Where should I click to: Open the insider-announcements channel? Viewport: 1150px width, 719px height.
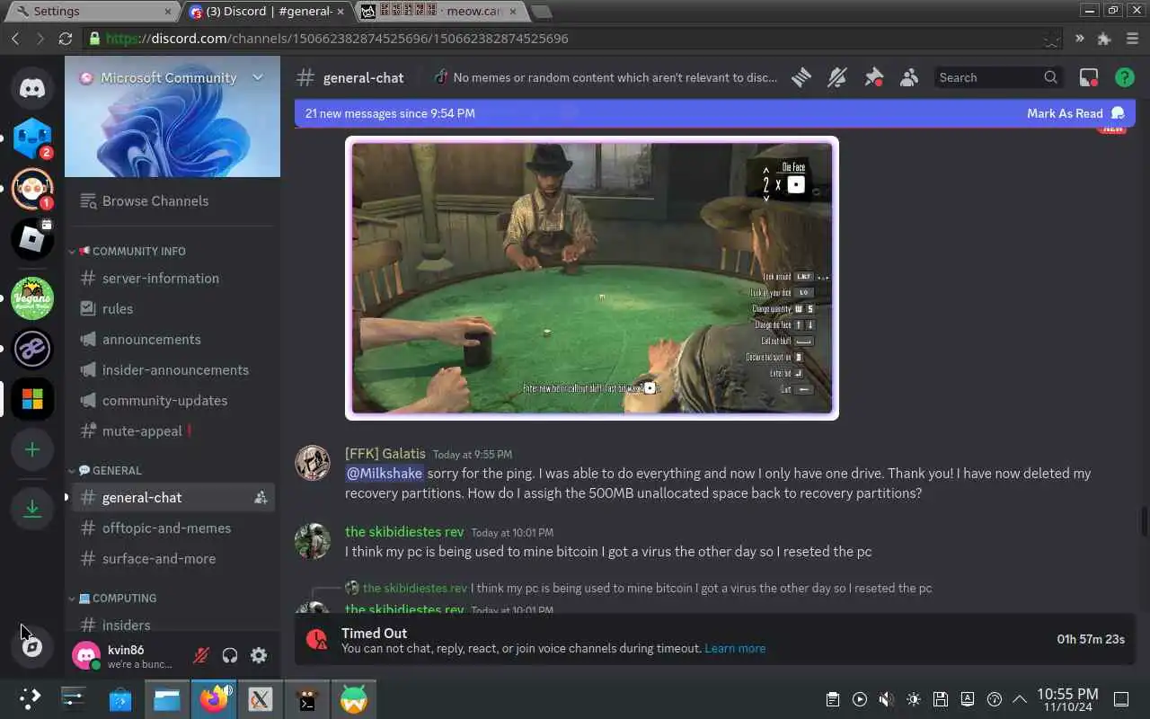172,370
